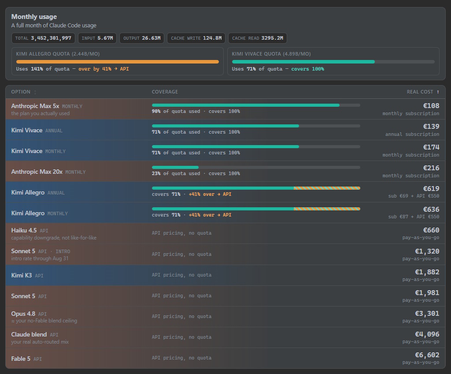
Task: Click the Kimi Allegro quota orange bar
Action: [x=117, y=62]
